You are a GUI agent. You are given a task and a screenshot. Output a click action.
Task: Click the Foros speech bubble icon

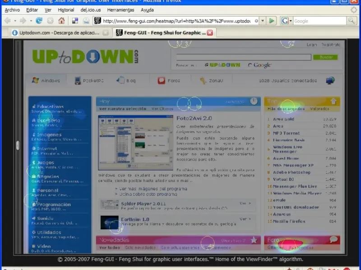(x=162, y=81)
